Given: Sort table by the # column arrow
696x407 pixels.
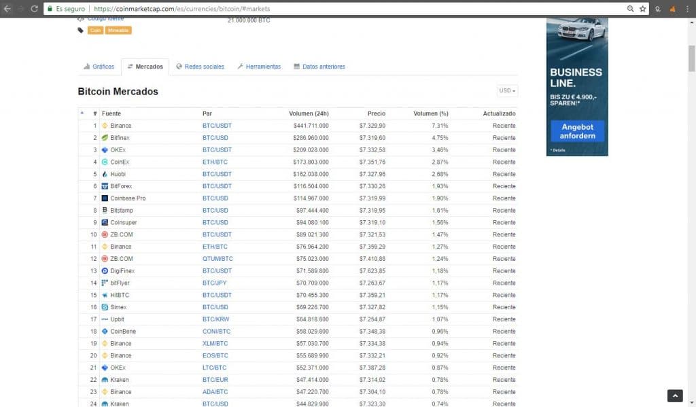Looking at the screenshot, I should (x=82, y=113).
